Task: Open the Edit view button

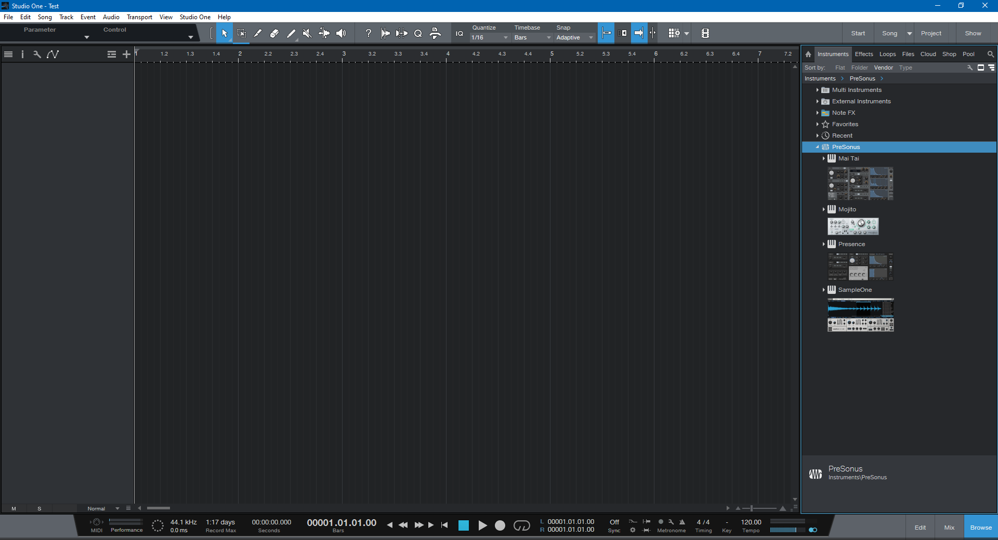Action: 920,528
